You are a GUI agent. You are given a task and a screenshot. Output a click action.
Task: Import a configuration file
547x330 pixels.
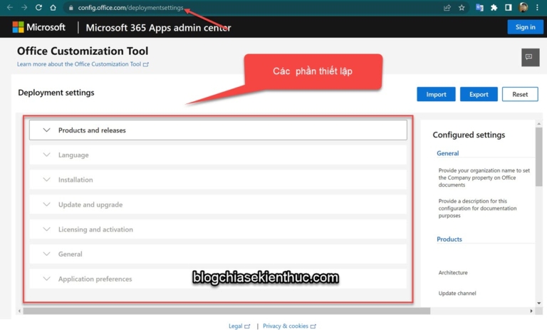point(436,94)
